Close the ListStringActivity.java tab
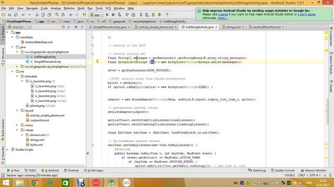The image size is (334, 187). (x=216, y=27)
